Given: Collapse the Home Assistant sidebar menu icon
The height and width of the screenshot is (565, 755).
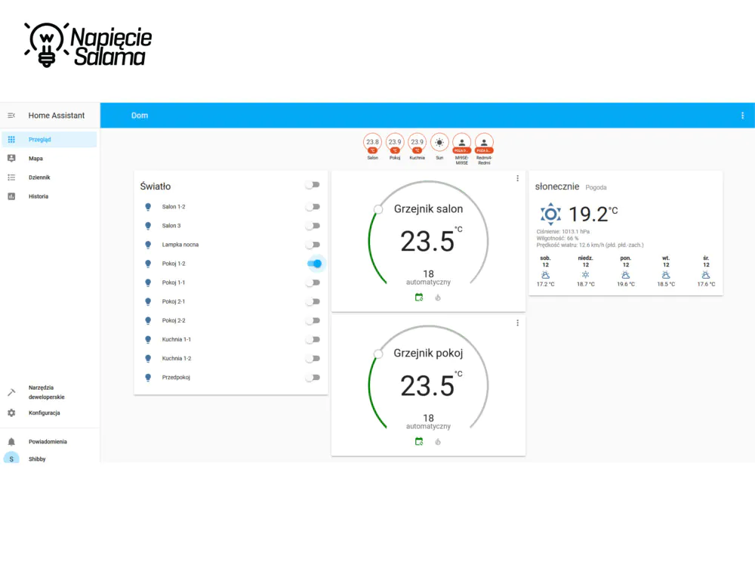Looking at the screenshot, I should pos(11,116).
